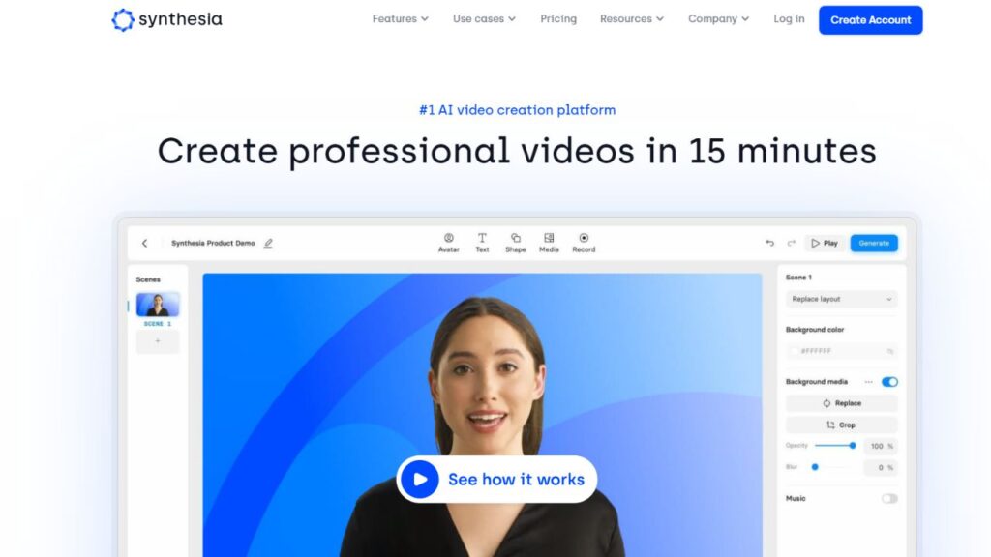This screenshot has width=991, height=557.
Task: Click the blue play circle icon
Action: (420, 480)
